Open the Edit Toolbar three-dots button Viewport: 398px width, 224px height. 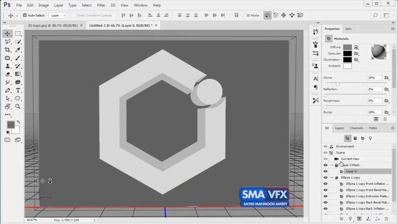click(x=7, y=114)
